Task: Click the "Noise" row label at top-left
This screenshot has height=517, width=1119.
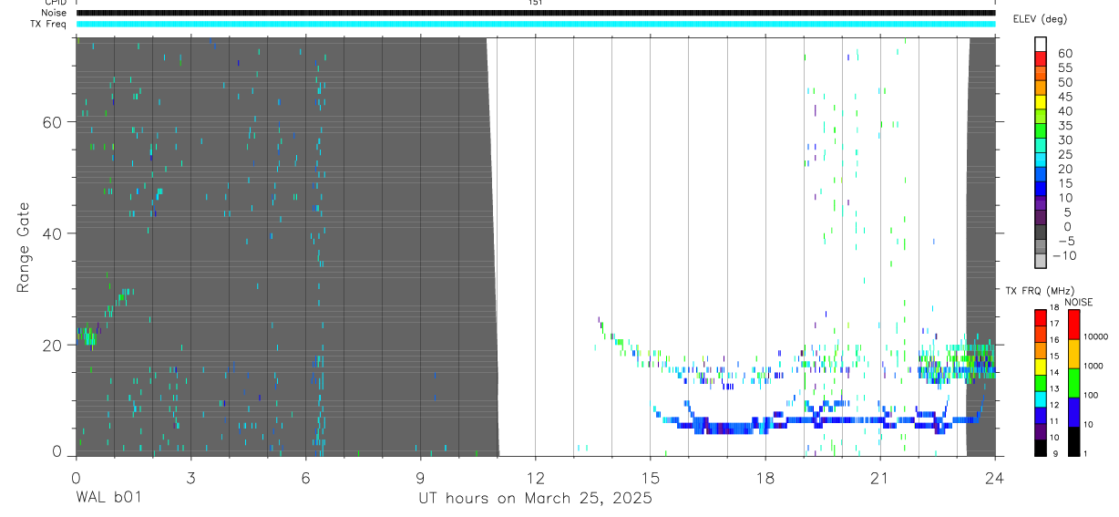Action: tap(55, 13)
